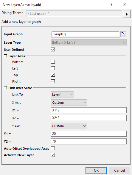Click the Cancel button

(119, 171)
